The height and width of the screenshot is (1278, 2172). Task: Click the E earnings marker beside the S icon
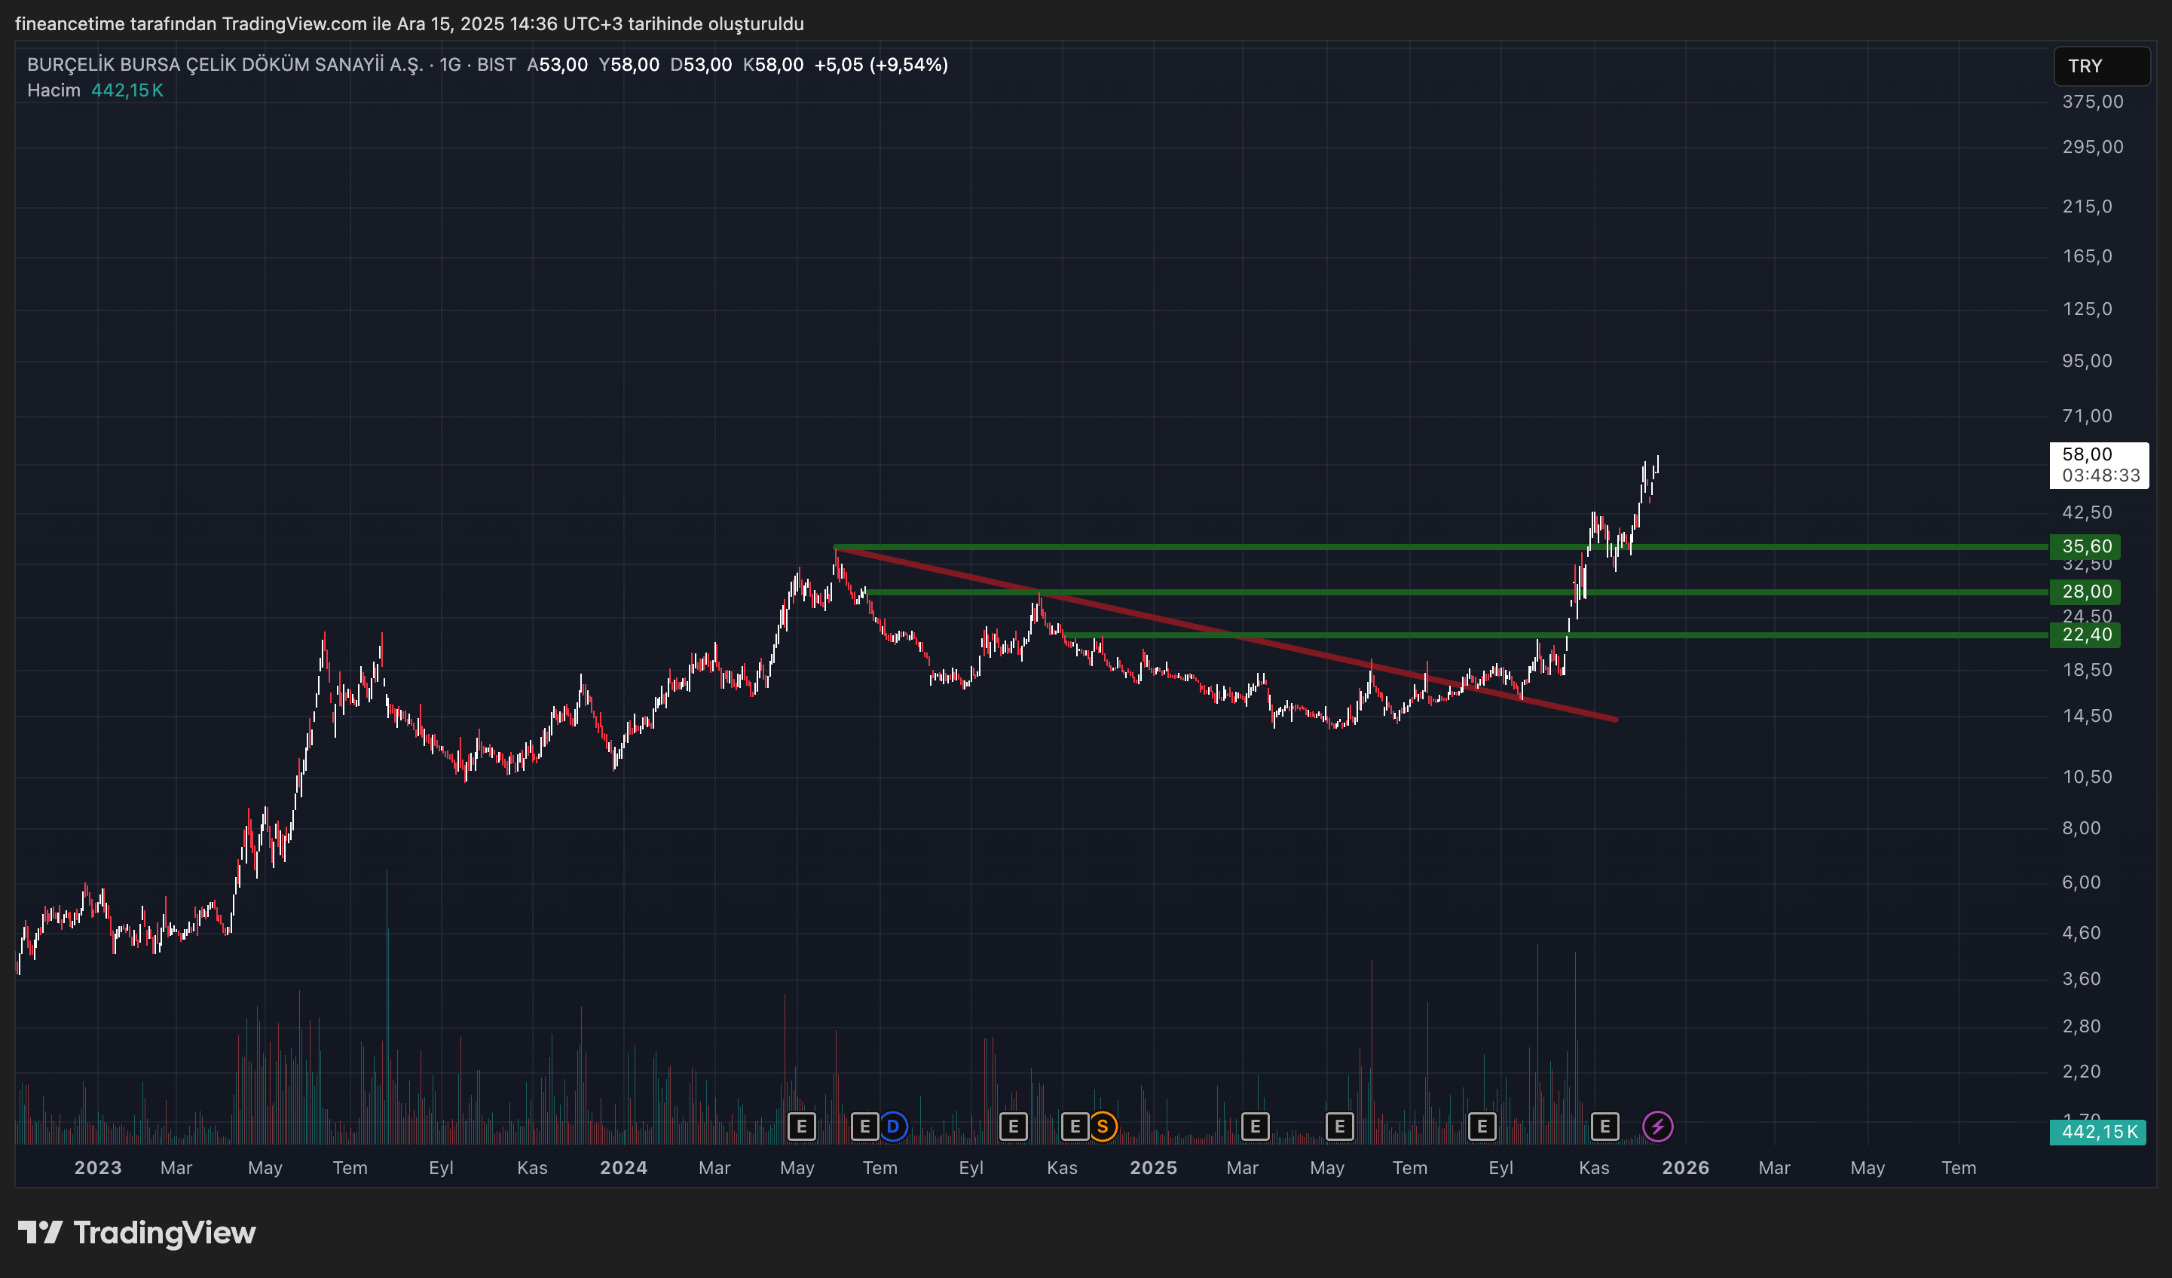pyautogui.click(x=1075, y=1127)
